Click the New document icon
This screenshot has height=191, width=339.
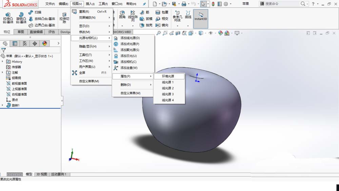tap(155, 4)
